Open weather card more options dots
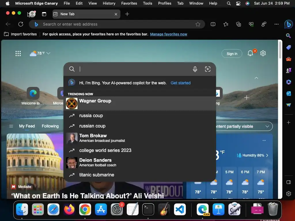 (264, 140)
